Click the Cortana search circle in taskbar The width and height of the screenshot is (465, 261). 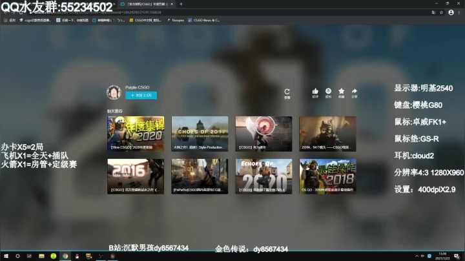coord(17,256)
